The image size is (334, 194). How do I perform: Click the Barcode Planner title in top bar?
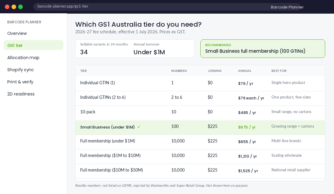point(287,7)
